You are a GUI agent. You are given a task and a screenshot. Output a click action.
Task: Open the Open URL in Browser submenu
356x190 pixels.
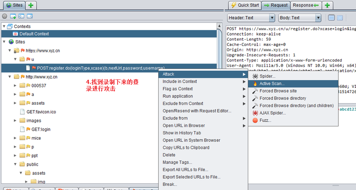pos(203,125)
